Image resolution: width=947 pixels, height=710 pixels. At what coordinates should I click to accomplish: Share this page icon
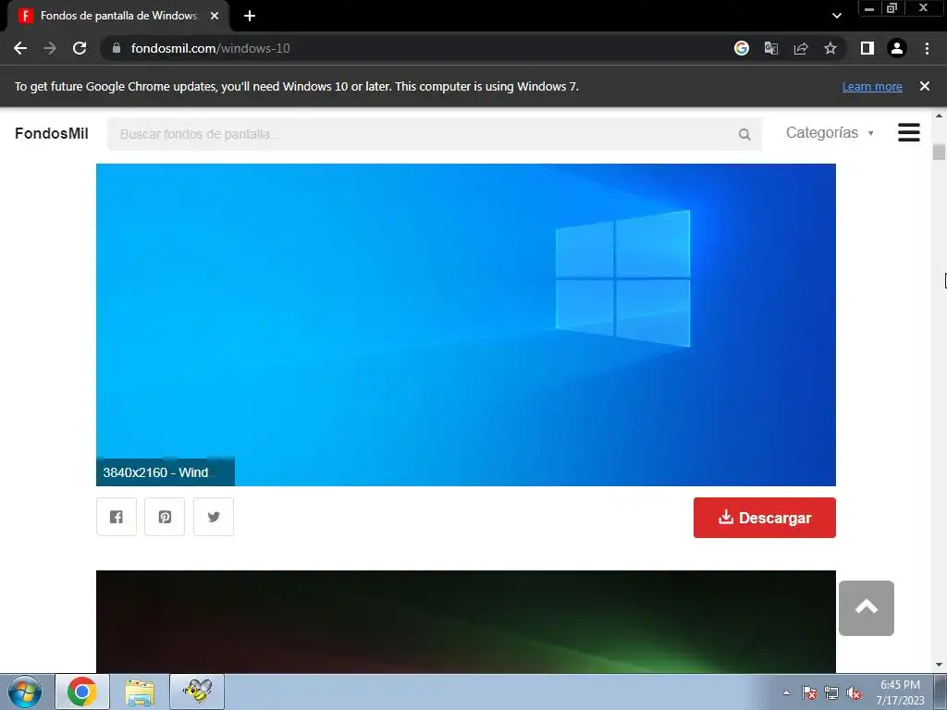coord(801,48)
